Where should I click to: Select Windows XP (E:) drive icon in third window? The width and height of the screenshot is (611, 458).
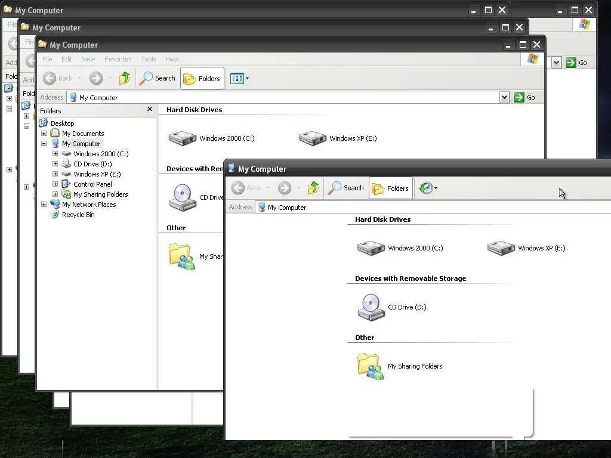(313, 138)
